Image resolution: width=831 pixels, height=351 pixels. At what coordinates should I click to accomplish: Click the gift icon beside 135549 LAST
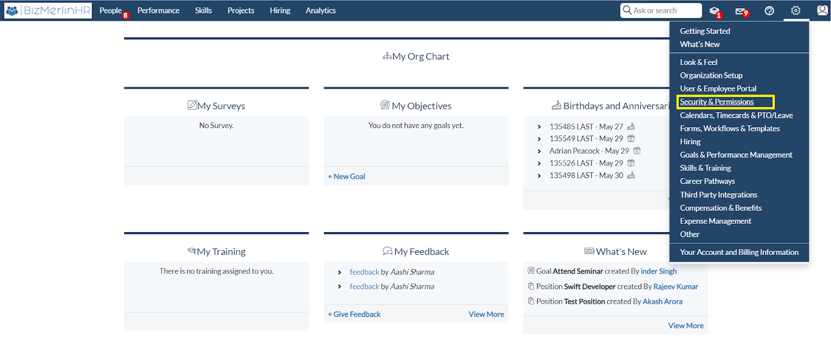(631, 138)
